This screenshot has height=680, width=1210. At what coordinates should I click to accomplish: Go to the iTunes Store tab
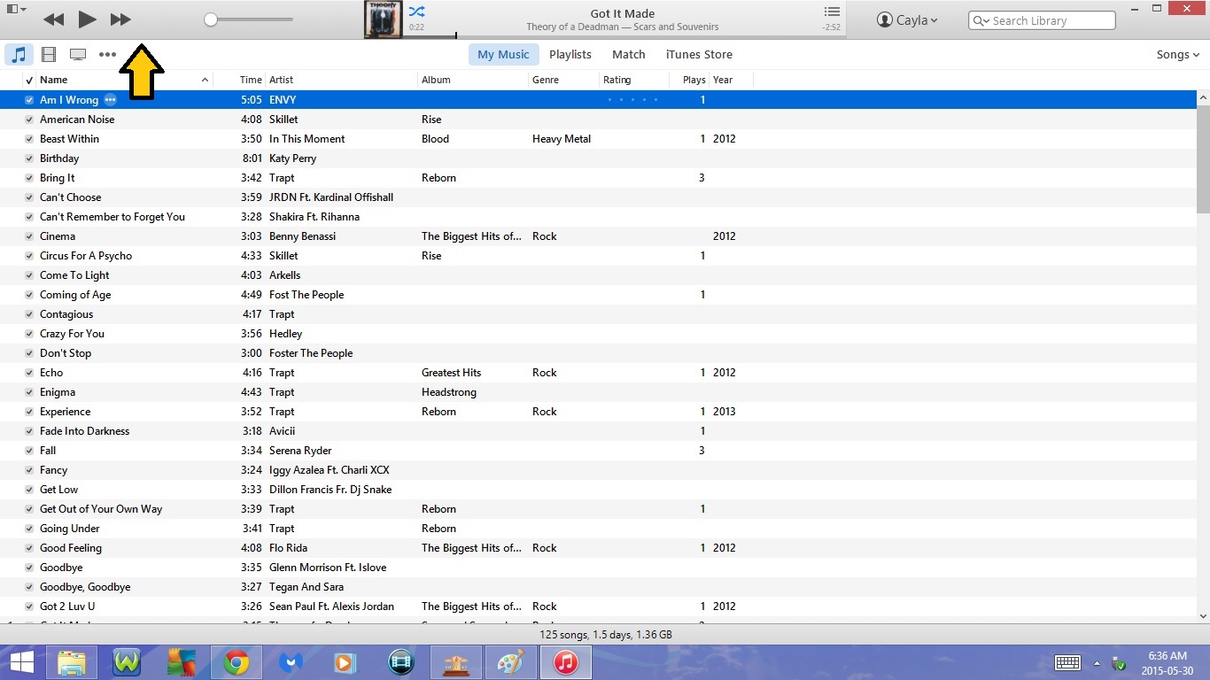coord(699,55)
